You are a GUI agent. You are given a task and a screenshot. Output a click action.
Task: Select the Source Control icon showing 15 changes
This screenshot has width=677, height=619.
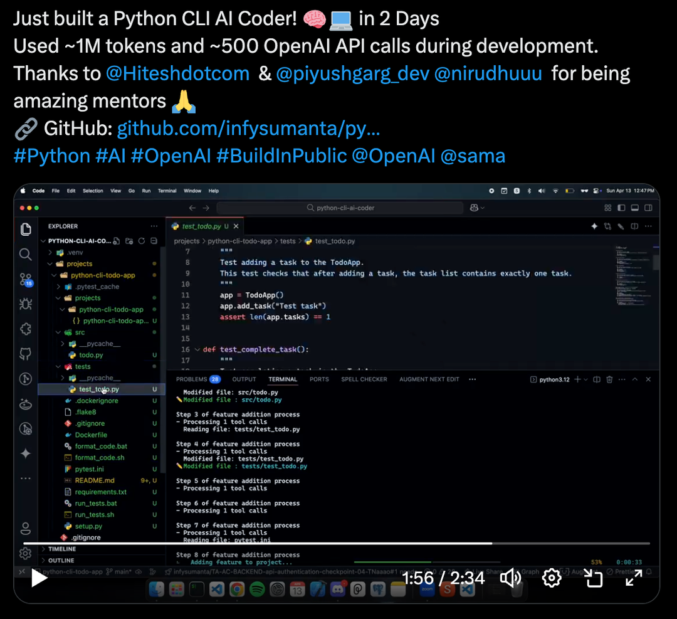click(25, 278)
